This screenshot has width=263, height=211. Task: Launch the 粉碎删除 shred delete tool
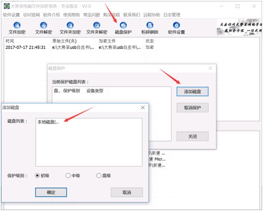point(150,28)
